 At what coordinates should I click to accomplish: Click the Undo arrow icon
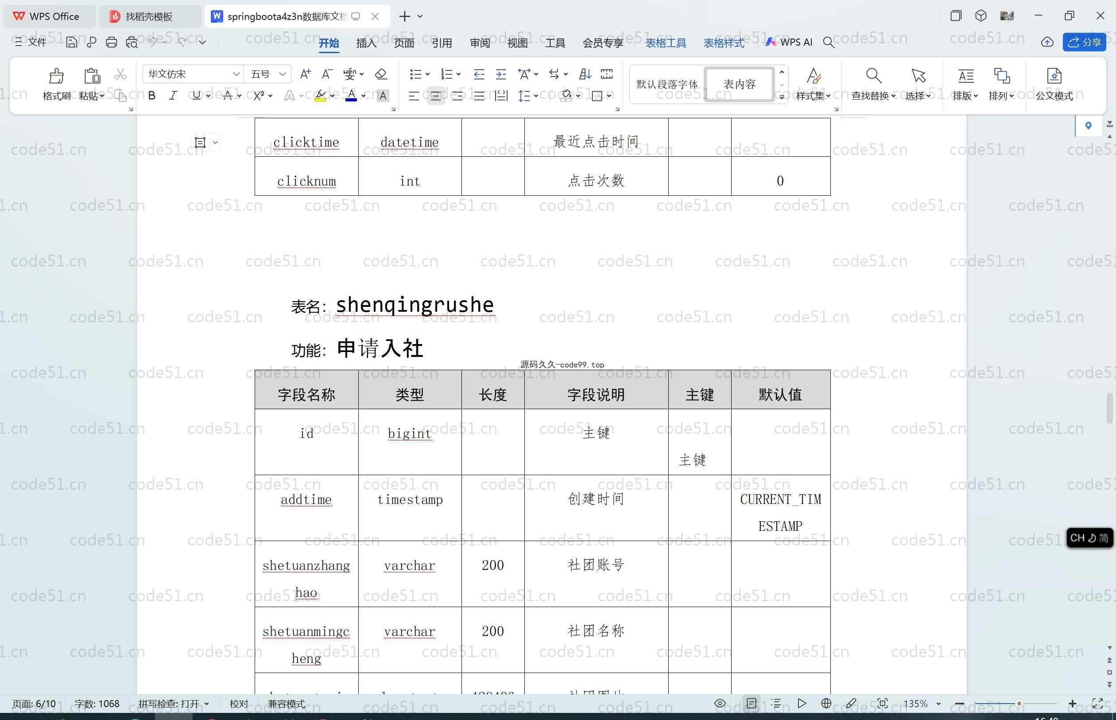tap(152, 42)
